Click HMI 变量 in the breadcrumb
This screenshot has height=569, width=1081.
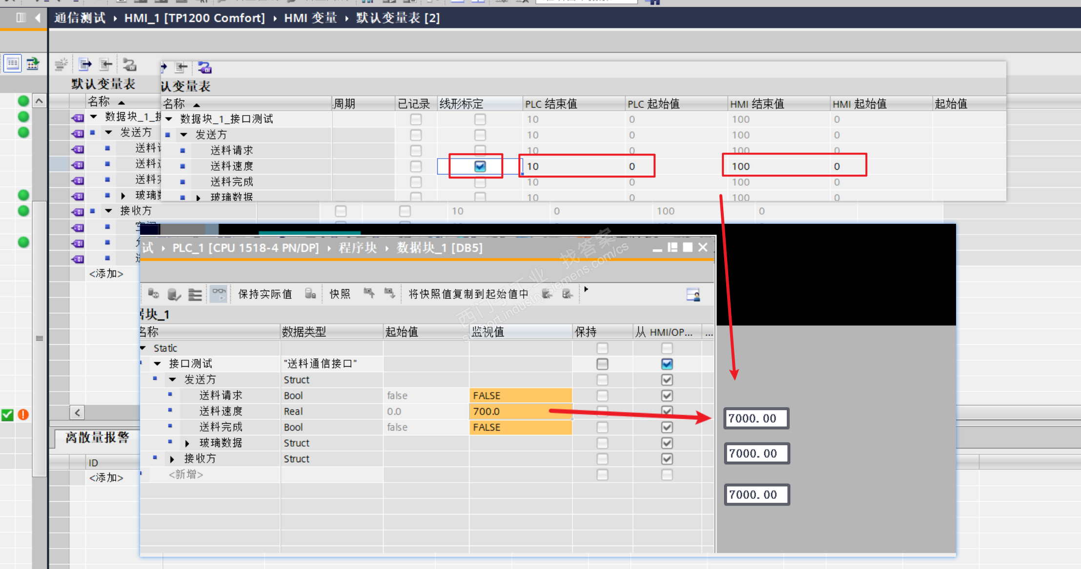click(310, 18)
